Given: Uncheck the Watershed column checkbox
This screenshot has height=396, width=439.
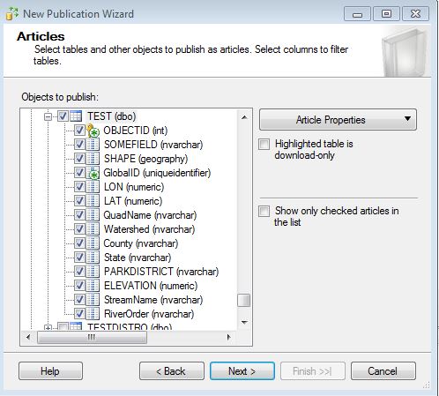Looking at the screenshot, I should click(79, 228).
